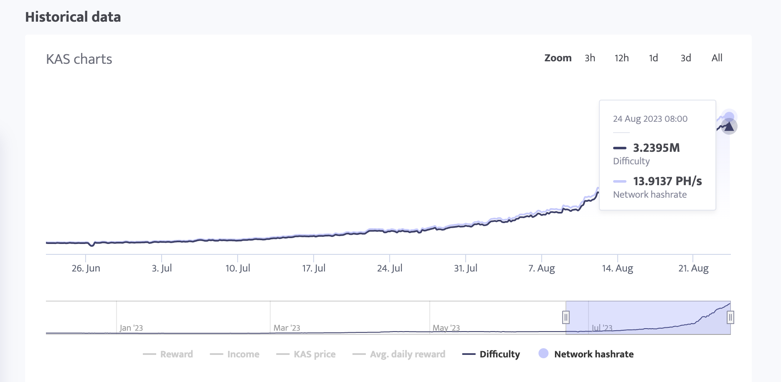
Task: Select the 3d zoom range
Action: 685,58
